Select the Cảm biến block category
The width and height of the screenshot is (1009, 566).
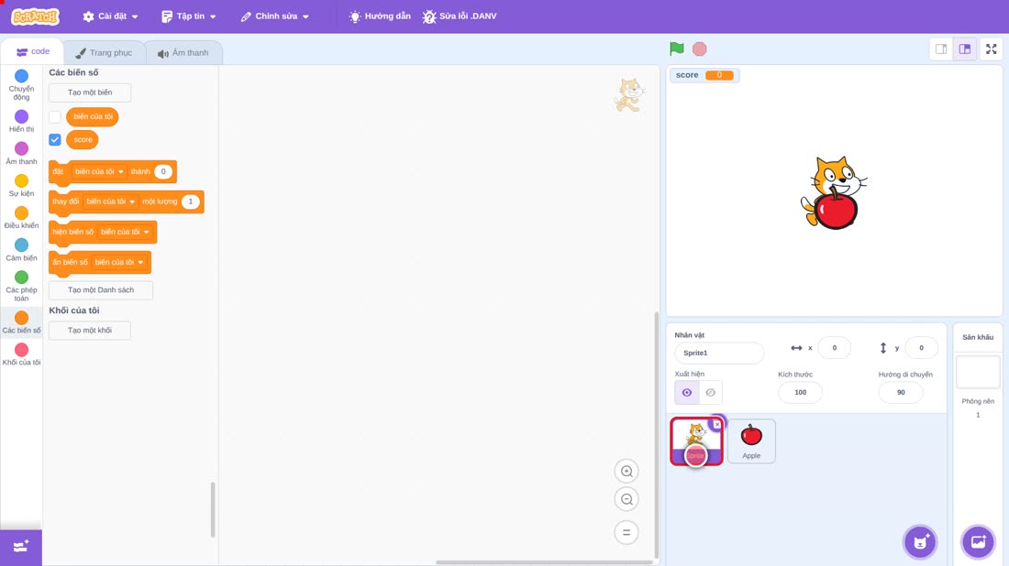coord(21,250)
